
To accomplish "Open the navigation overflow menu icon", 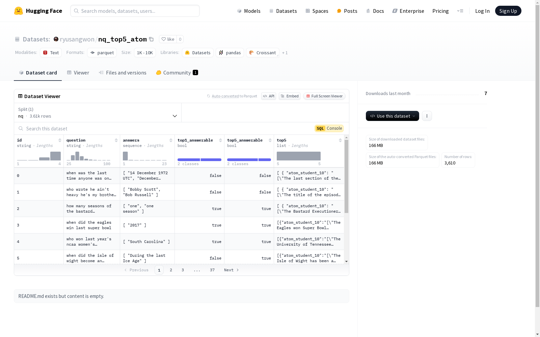I will tap(460, 11).
